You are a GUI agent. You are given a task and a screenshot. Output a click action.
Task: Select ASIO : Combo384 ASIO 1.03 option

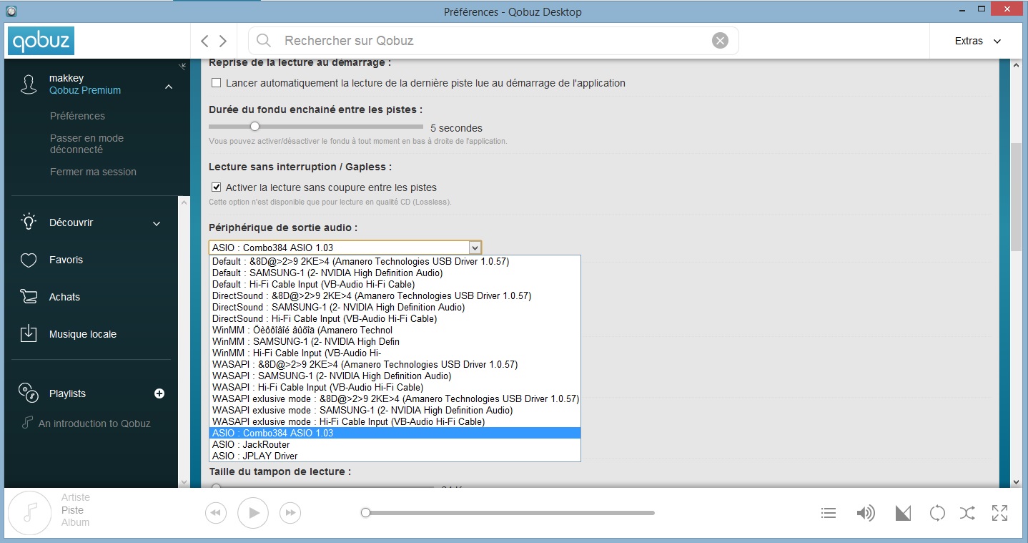pyautogui.click(x=395, y=433)
